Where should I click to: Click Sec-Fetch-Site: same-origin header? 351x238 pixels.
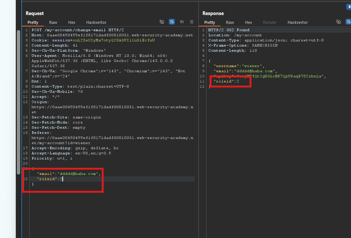pyautogui.click(x=66, y=117)
